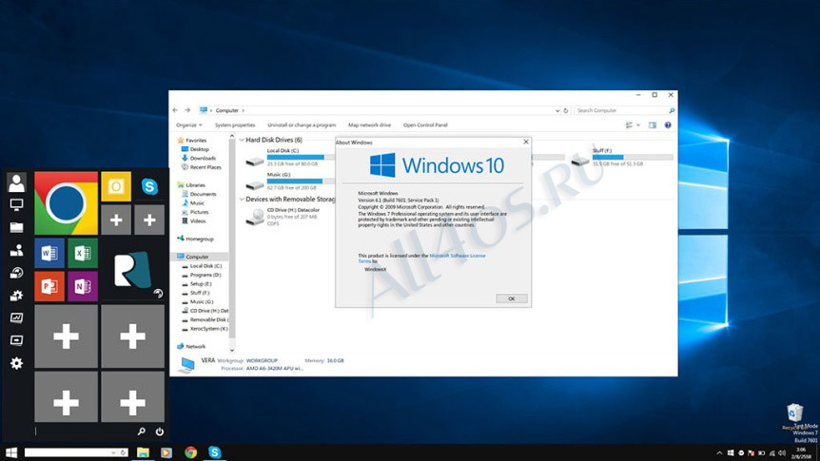This screenshot has height=461, width=820.
Task: Open the Skype tile in start menu
Action: tap(149, 186)
